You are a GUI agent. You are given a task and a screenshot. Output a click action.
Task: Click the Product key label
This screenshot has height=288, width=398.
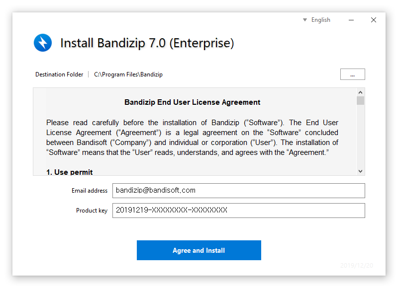click(x=92, y=211)
